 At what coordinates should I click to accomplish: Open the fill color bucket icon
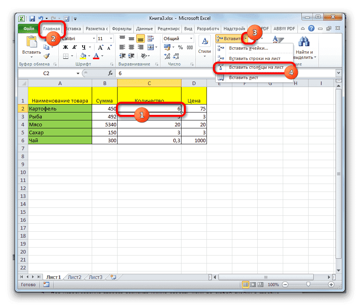coord(82,56)
